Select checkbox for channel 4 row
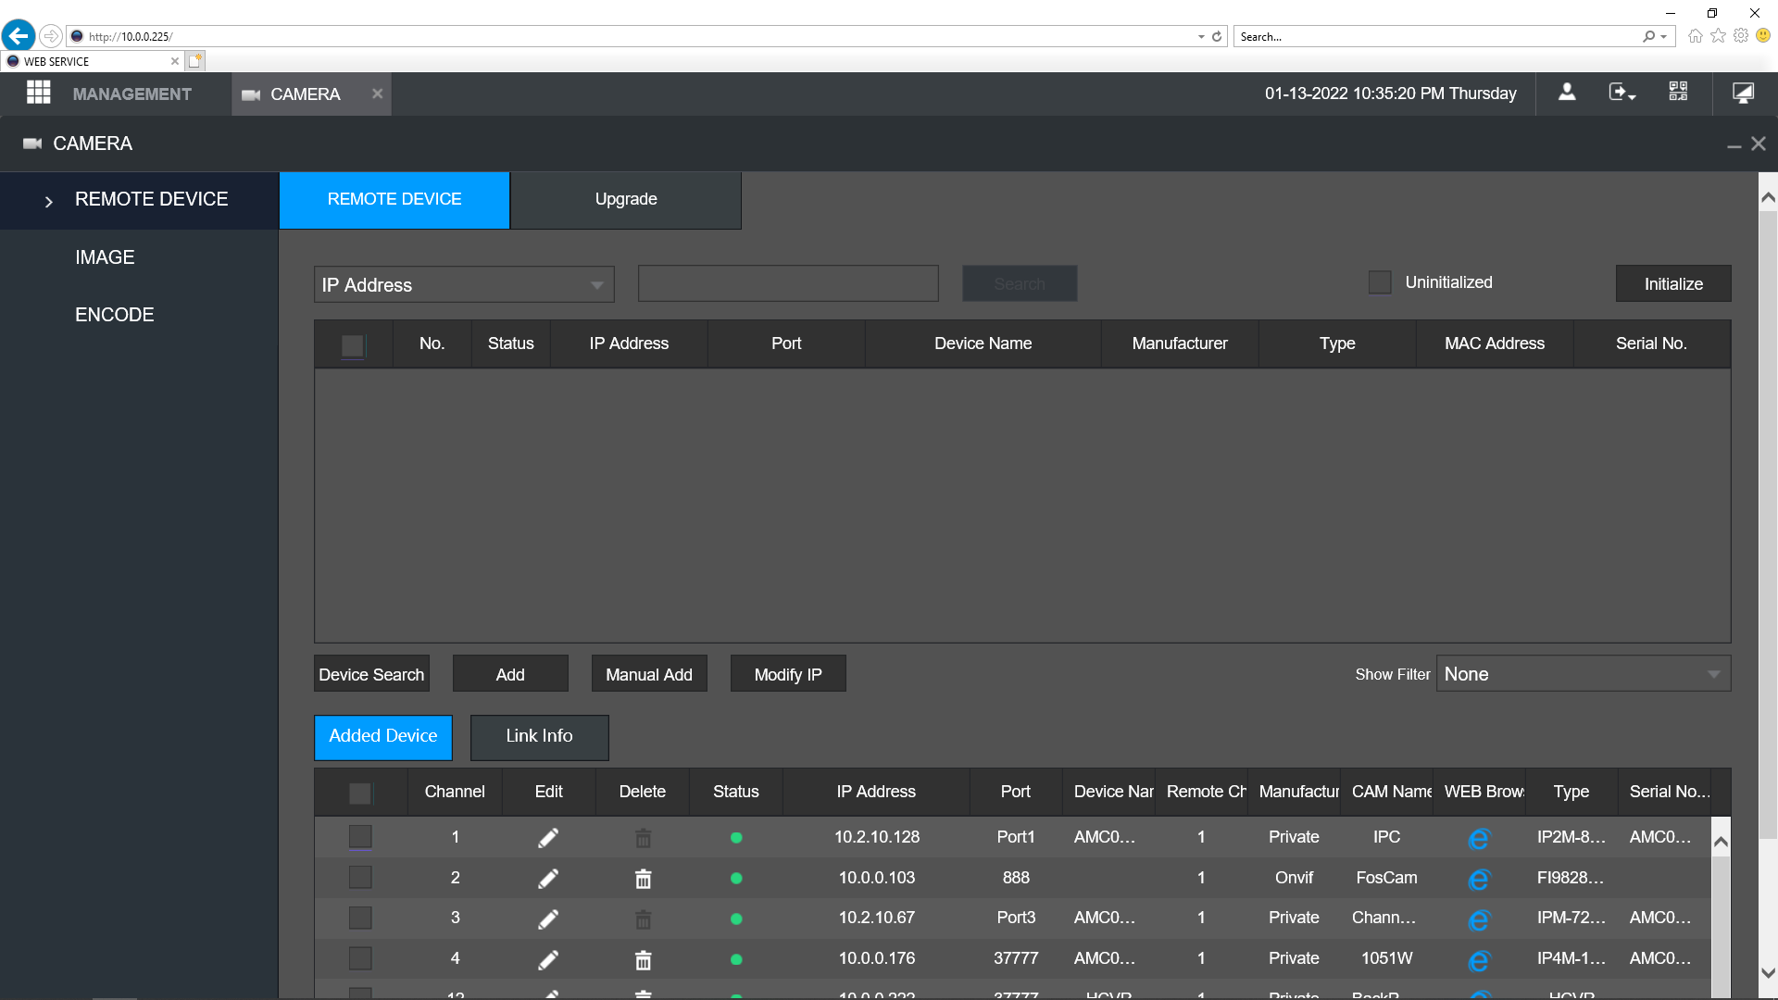This screenshot has height=1000, width=1778. tap(360, 958)
